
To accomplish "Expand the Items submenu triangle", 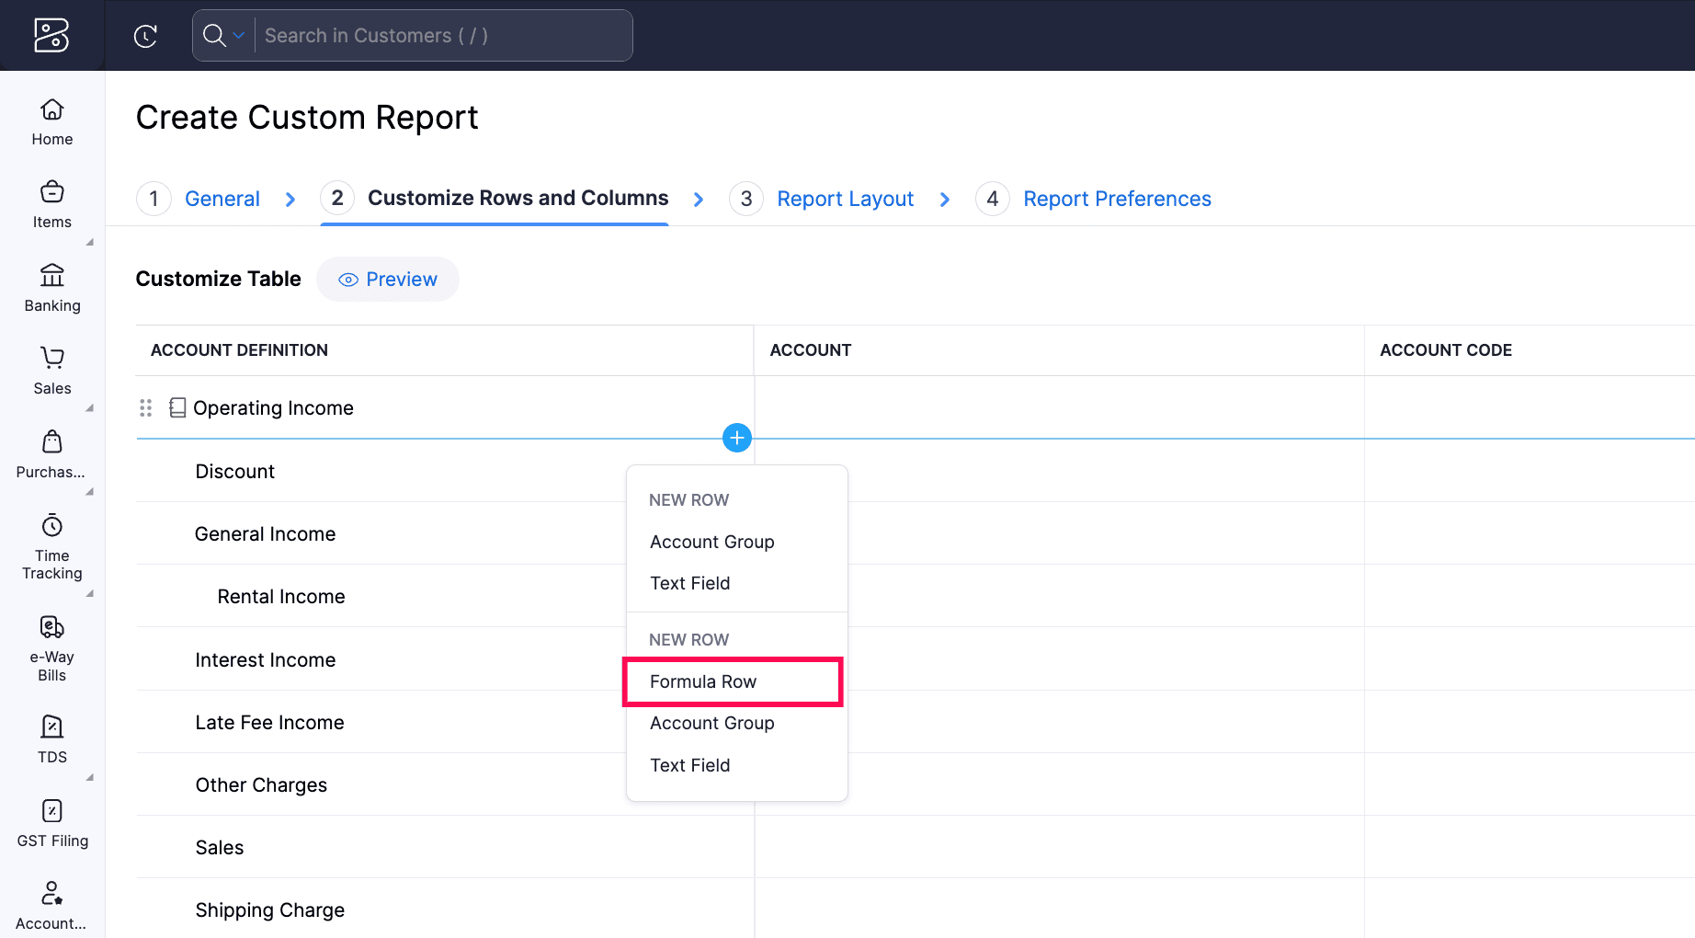I will tap(90, 243).
